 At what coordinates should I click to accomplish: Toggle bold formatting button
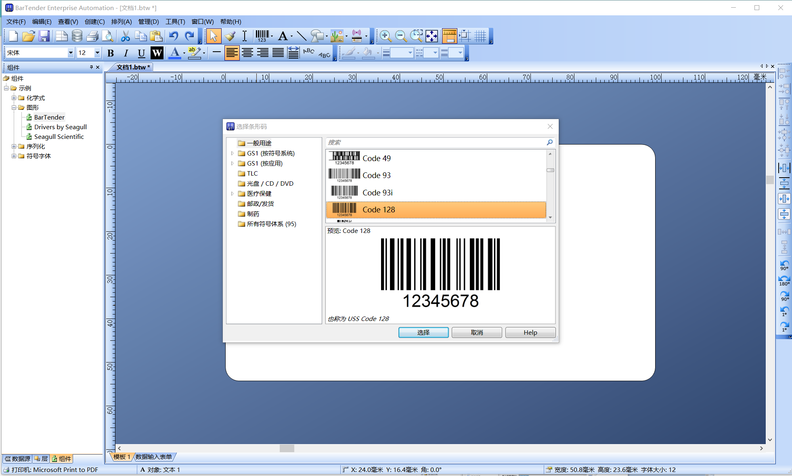(111, 53)
